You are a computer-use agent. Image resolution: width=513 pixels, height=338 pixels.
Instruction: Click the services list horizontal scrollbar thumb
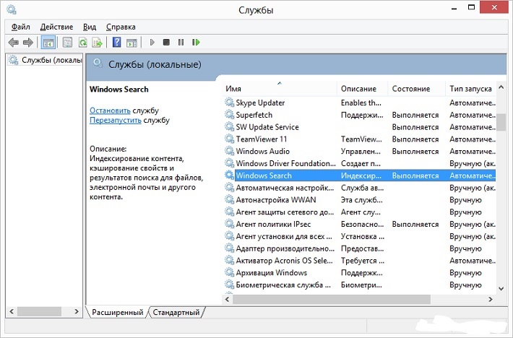coord(332,299)
